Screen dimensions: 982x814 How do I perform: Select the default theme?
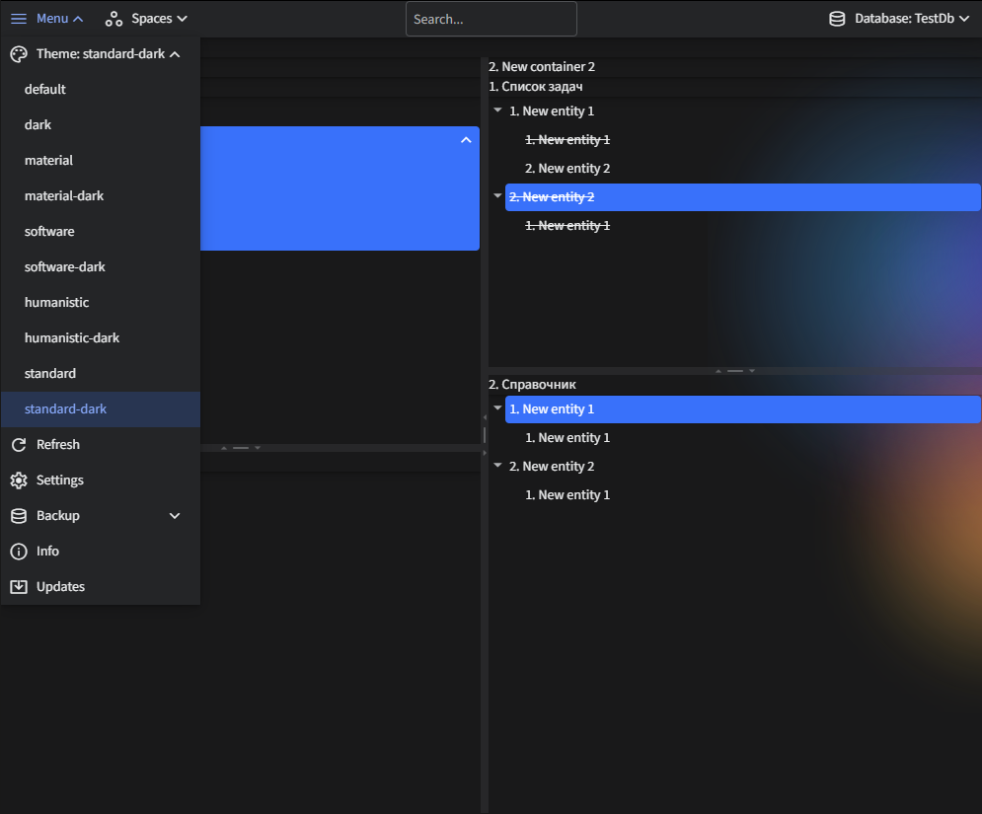point(101,90)
